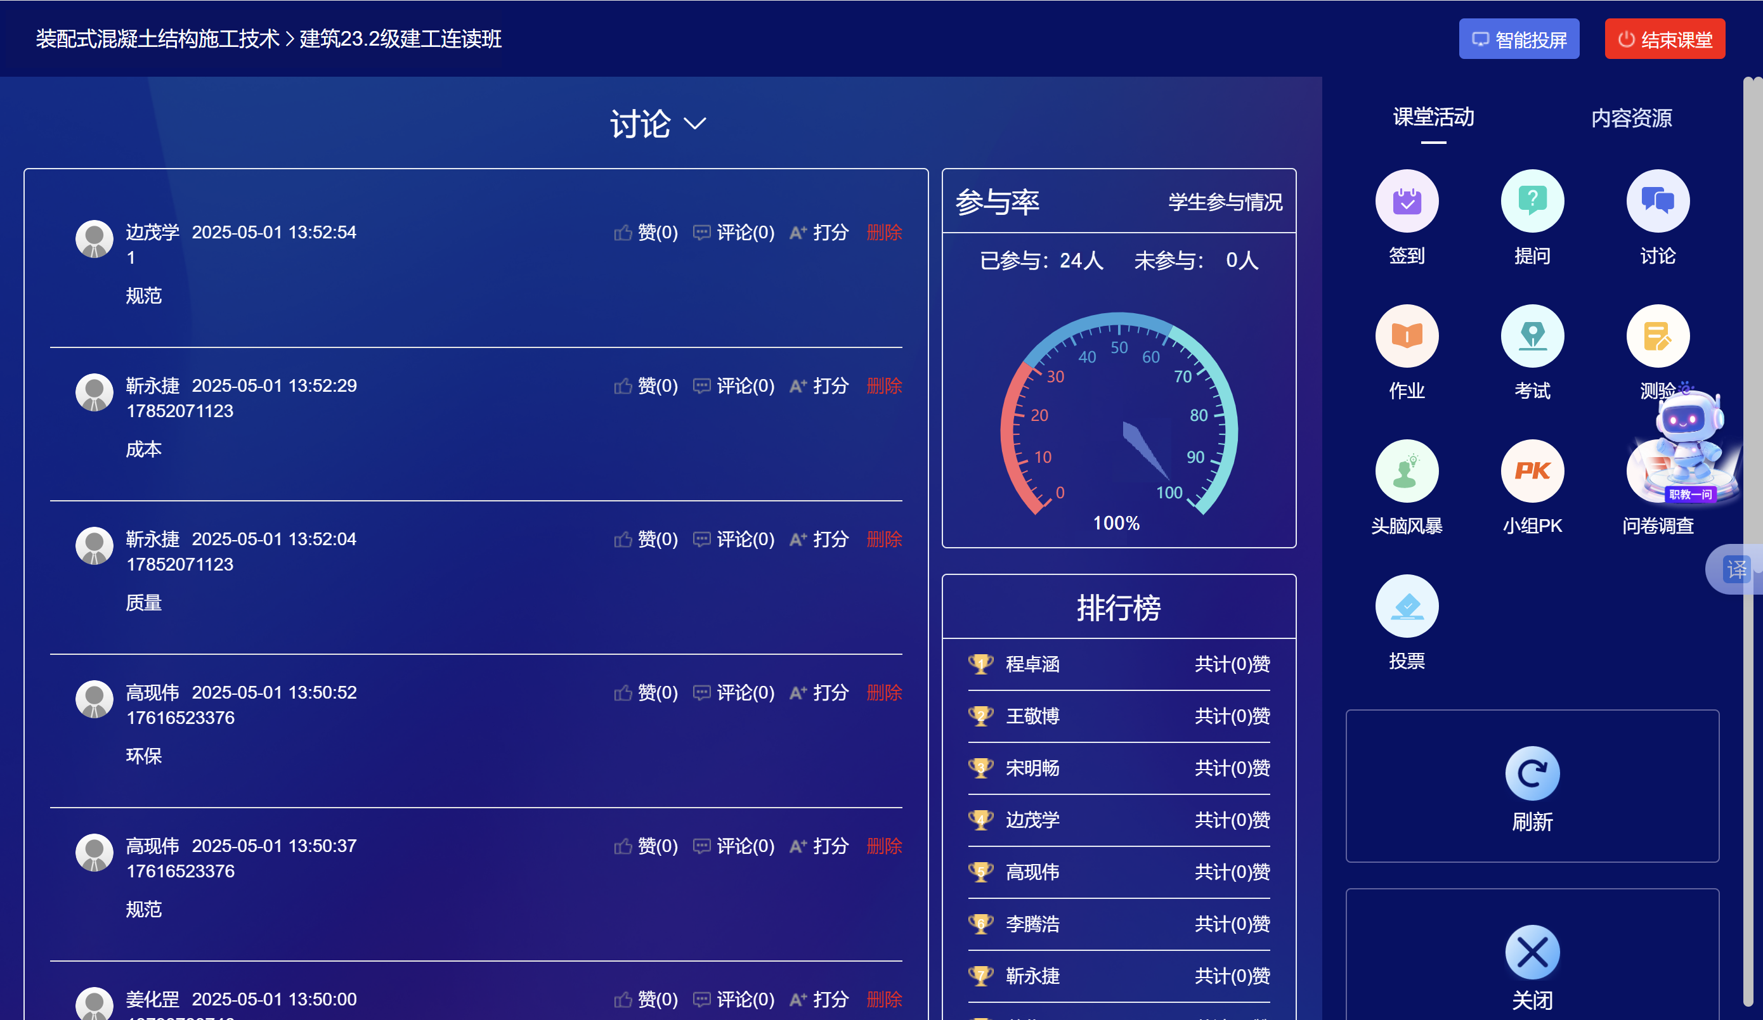Delete 靳永捷's 13:52:04 post
Viewport: 1763px width, 1020px height.
(884, 539)
